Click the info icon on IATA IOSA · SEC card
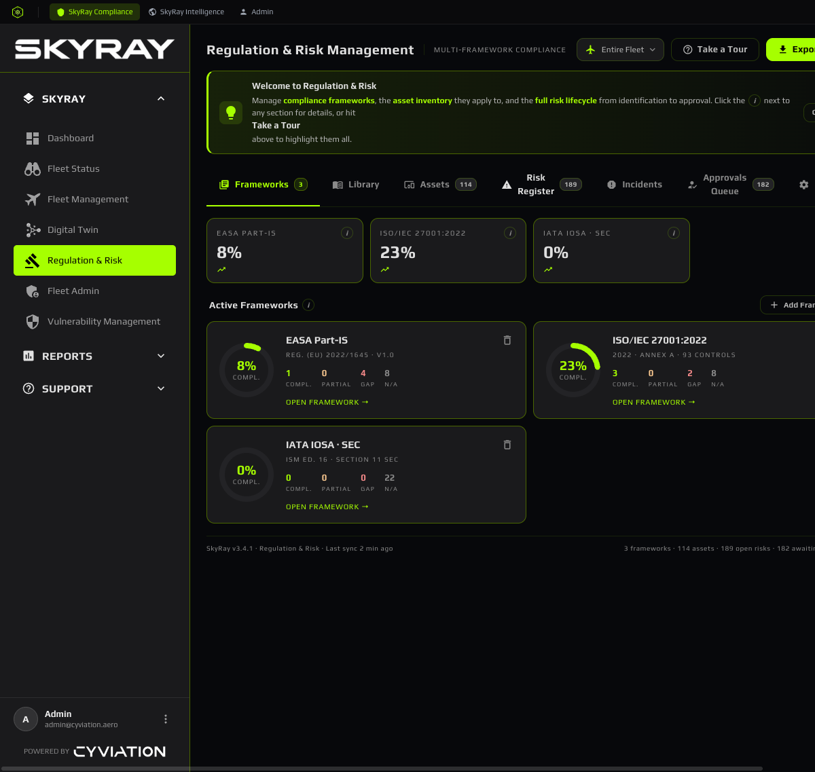This screenshot has height=772, width=815. 674,233
